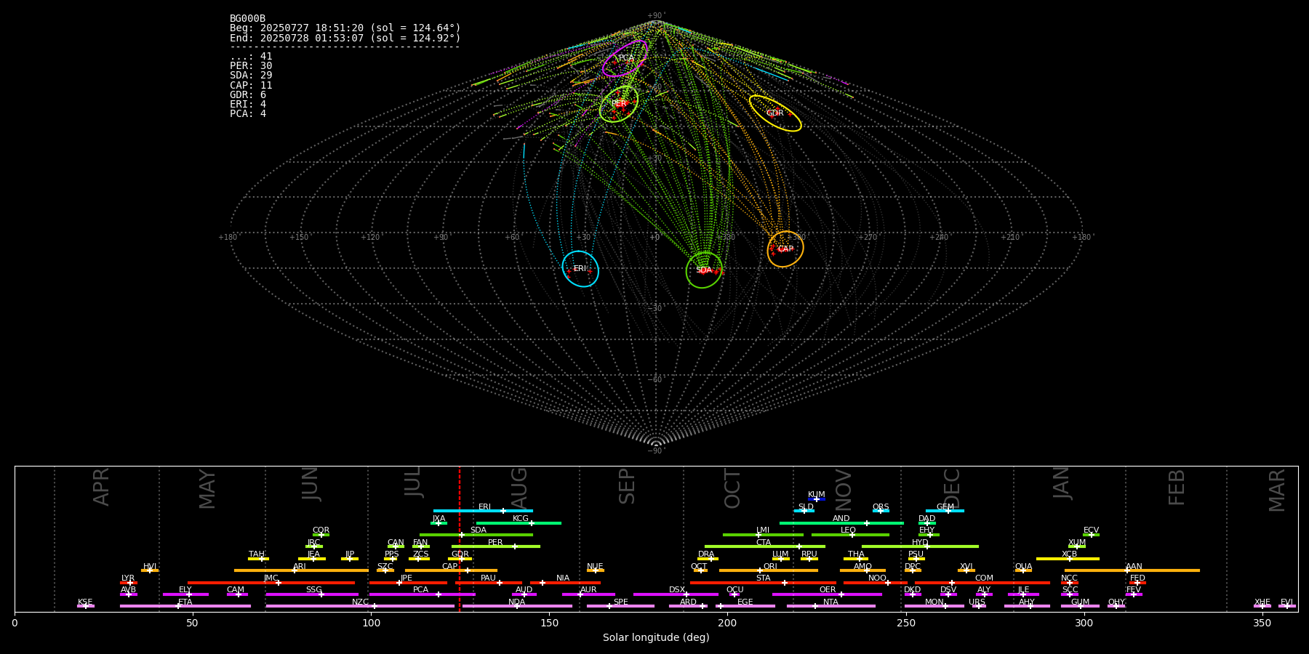Click the NDA shower label in timeline
Screen dimensions: 1309x654
(x=516, y=602)
